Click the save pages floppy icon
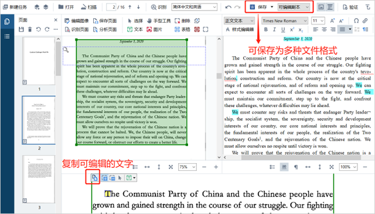Viewport: 375px width, 214px height. pos(21,29)
